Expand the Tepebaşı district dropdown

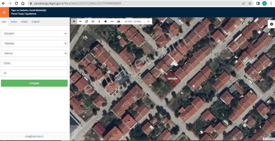34,43
